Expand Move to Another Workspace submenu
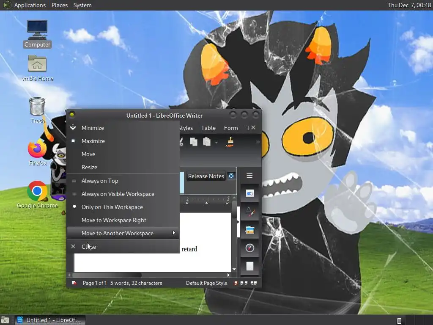Viewport: 433px width, 325px height. 123,233
